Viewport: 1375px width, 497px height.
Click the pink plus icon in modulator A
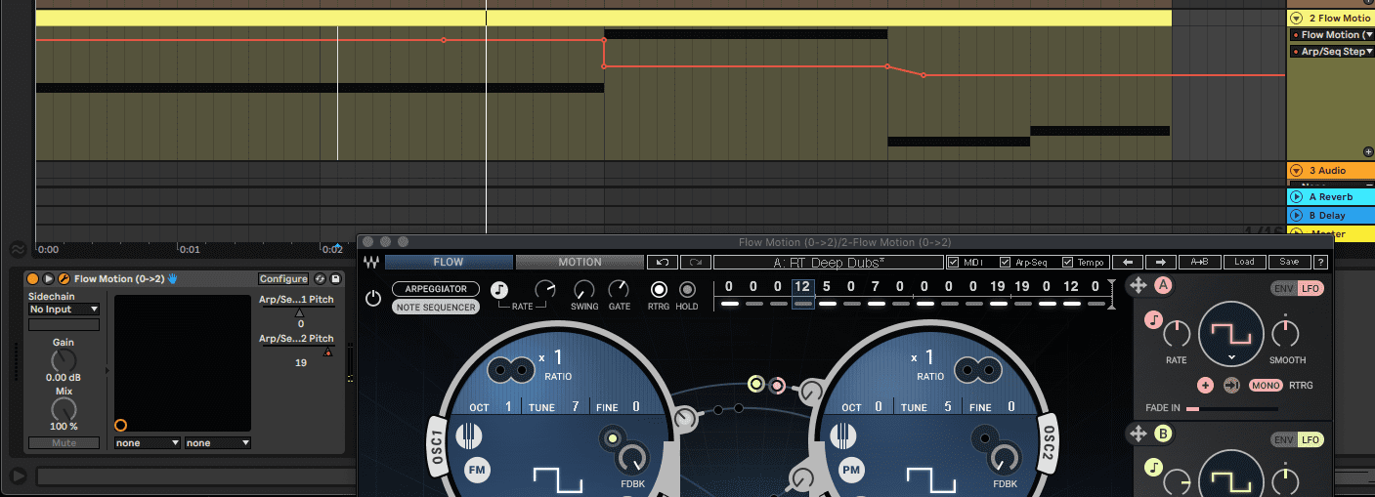(x=1205, y=386)
